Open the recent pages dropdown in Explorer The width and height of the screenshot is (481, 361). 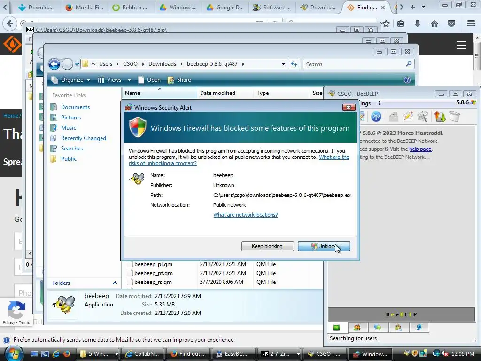[x=77, y=64]
